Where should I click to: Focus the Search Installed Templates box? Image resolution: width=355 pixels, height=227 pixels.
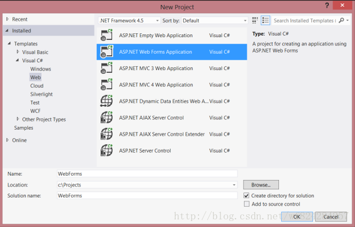click(305, 21)
